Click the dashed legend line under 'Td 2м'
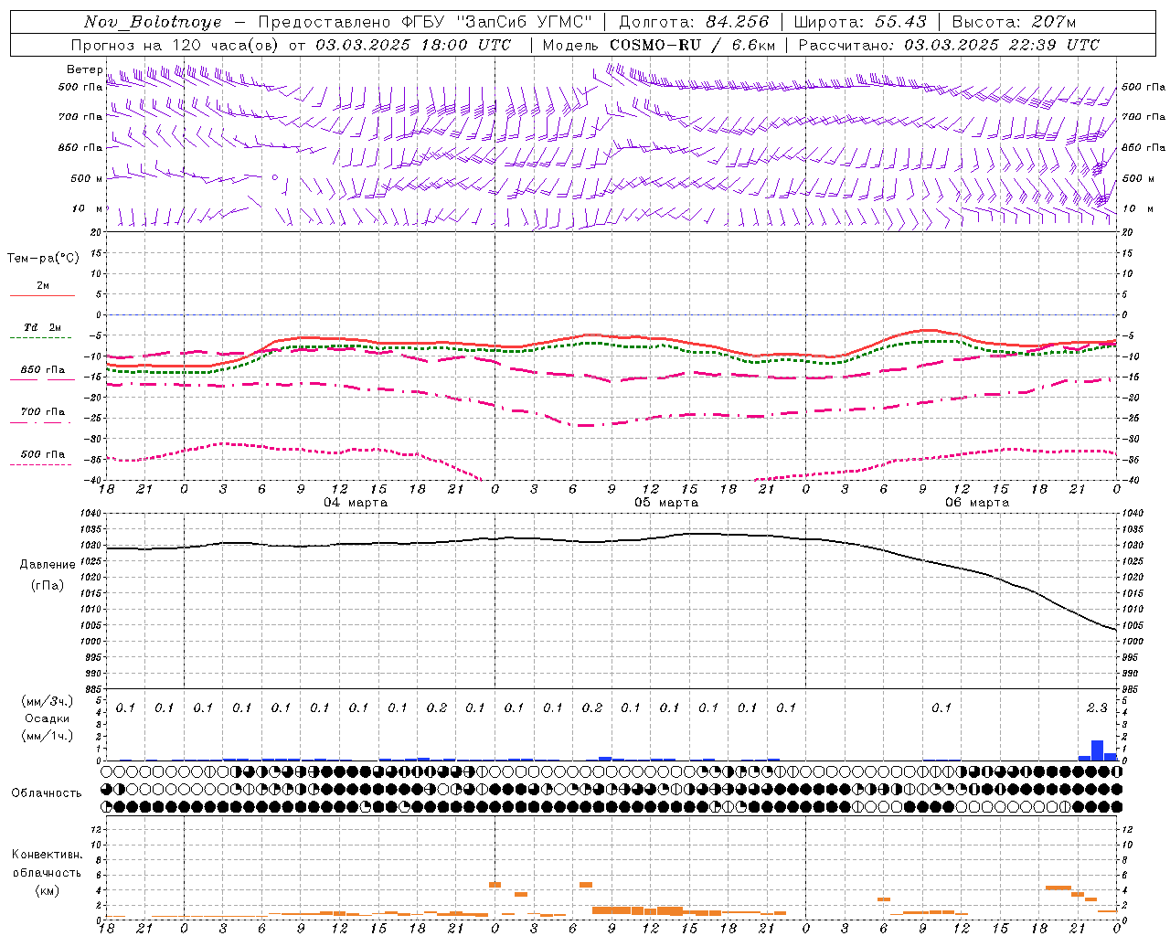The height and width of the screenshot is (936, 1170). [x=40, y=338]
